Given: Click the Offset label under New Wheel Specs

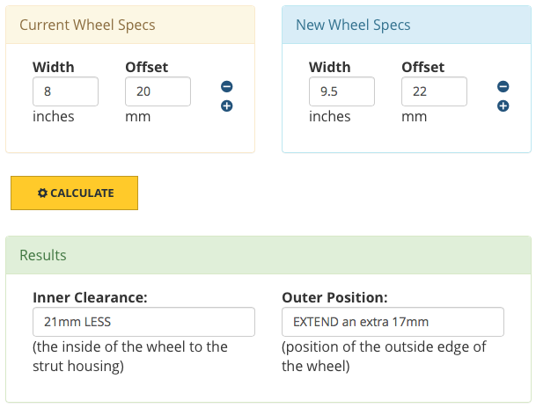Looking at the screenshot, I should point(422,67).
